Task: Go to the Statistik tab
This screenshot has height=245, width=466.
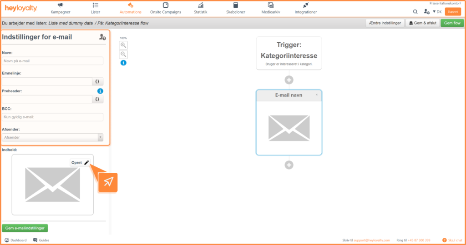Action: (x=200, y=8)
